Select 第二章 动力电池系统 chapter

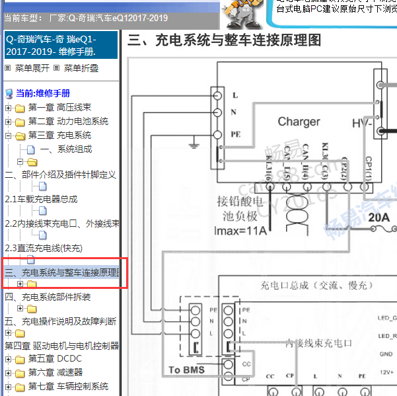coord(68,122)
